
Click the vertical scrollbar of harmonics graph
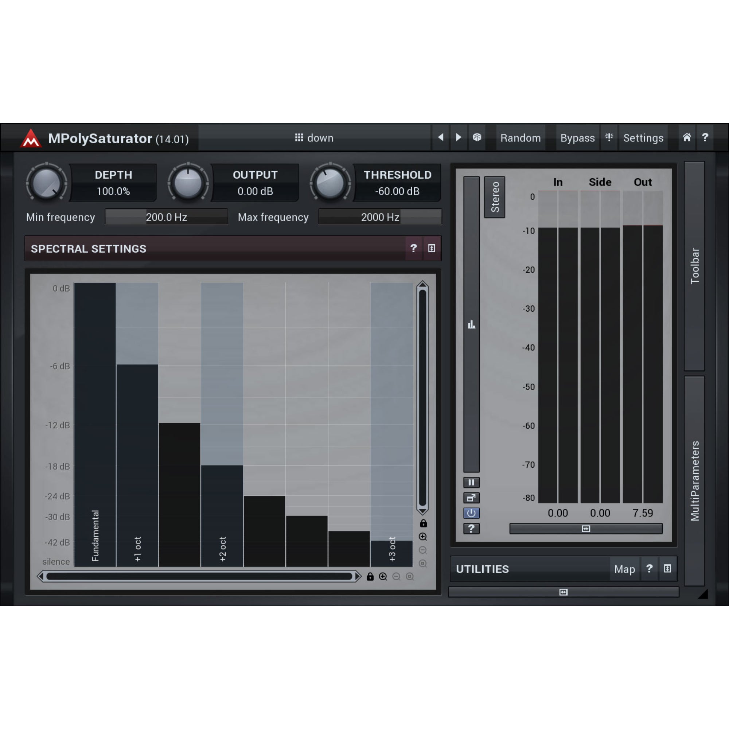coord(422,398)
